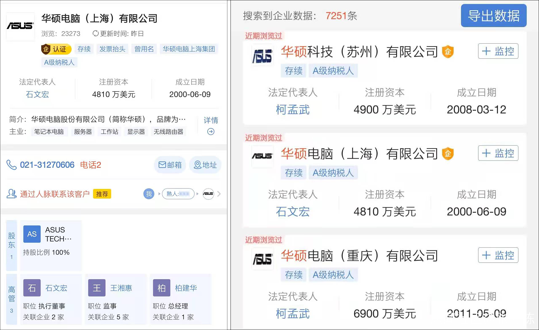The image size is (539, 330).
Task: Click A级纳税人 tag on 华硕电脑（重庆） result
Action: click(333, 275)
